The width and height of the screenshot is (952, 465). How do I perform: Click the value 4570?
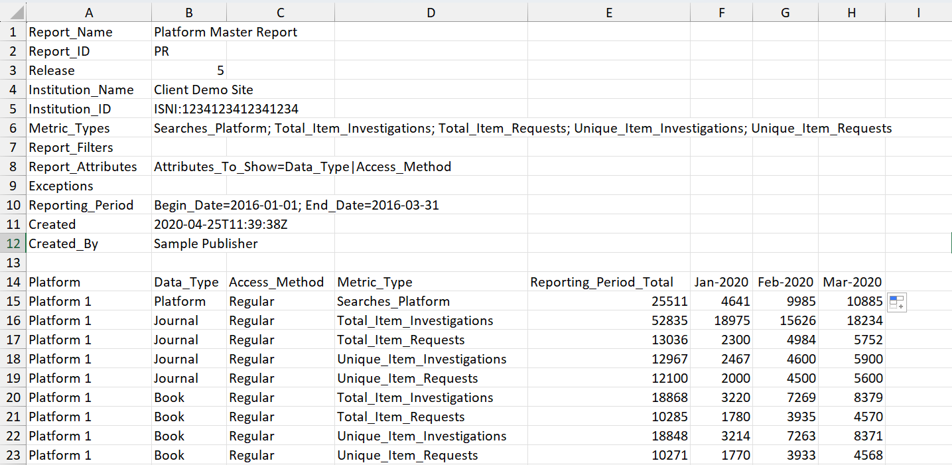coord(852,417)
